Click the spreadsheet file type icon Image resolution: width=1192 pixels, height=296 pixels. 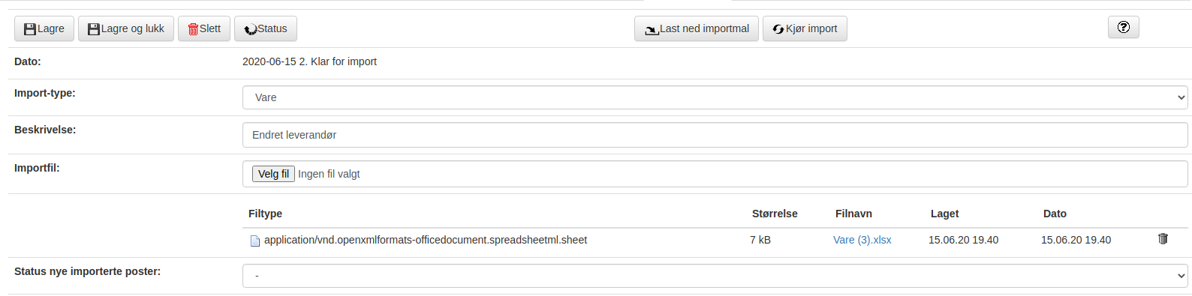coord(255,241)
